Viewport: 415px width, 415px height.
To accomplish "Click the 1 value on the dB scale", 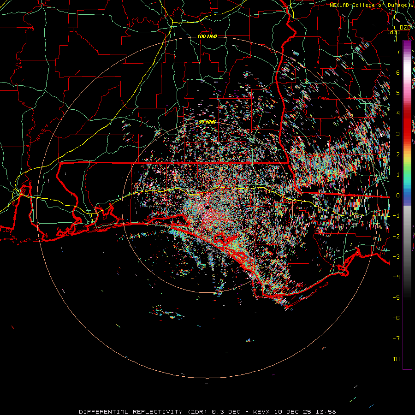I will [x=398, y=175].
